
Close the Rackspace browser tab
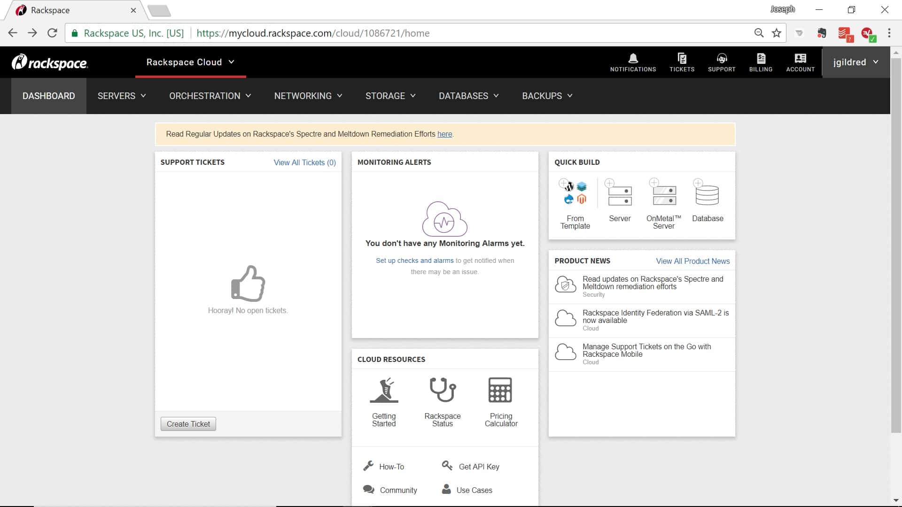coord(133,10)
